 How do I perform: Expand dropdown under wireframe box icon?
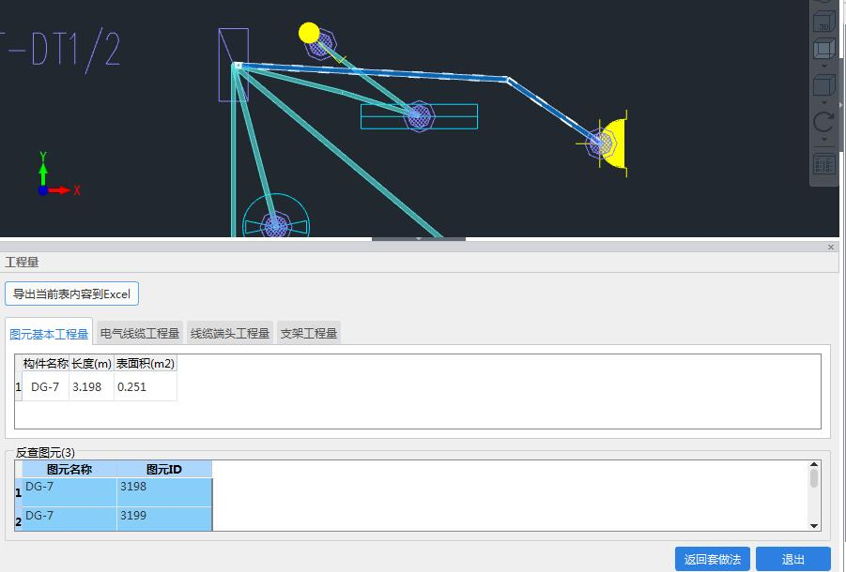823,102
